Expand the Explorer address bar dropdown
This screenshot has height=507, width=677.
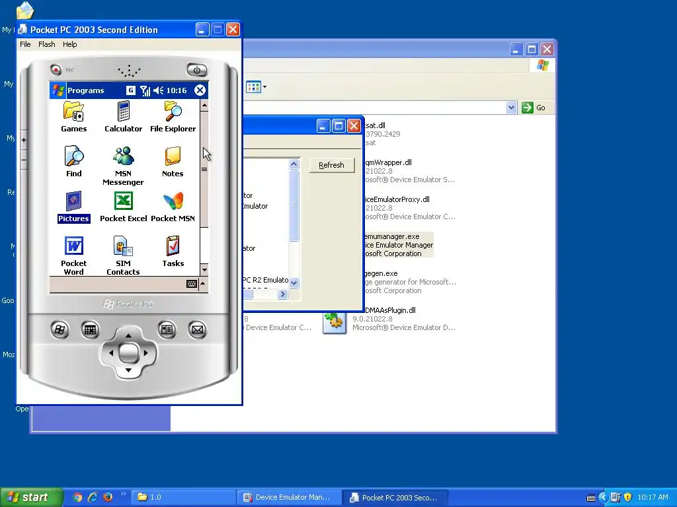click(511, 108)
